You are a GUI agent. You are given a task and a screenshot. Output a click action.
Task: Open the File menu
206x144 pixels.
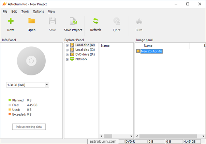click(5, 11)
